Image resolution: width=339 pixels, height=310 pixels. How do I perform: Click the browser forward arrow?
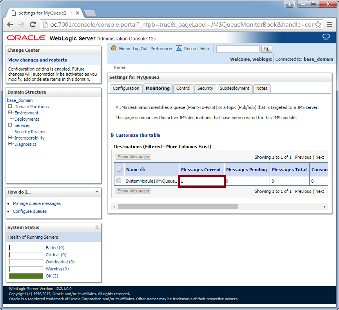coord(21,25)
